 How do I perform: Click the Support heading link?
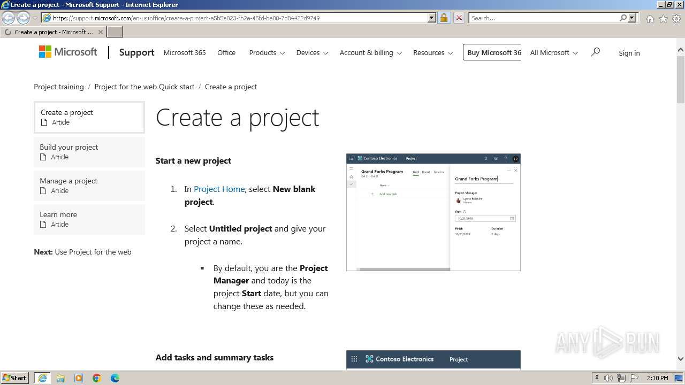[136, 52]
